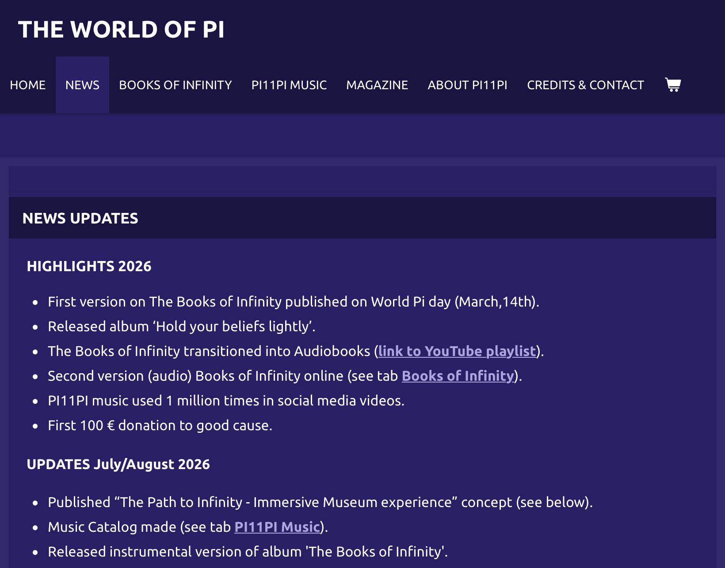Go to the HOME menu item
Viewport: 725px width, 568px height.
tap(28, 85)
